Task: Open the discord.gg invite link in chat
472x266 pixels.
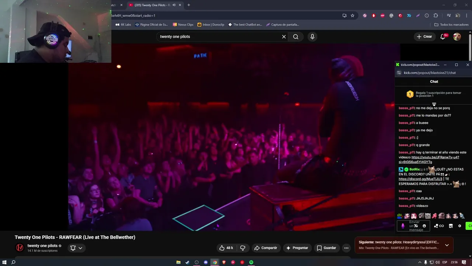Action: pyautogui.click(x=420, y=179)
